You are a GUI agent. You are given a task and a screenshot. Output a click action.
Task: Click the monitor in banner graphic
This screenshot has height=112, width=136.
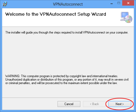click(x=125, y=15)
